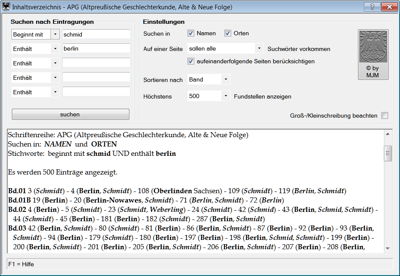
Task: Click the search field containing "schmid"
Action: [95, 34]
